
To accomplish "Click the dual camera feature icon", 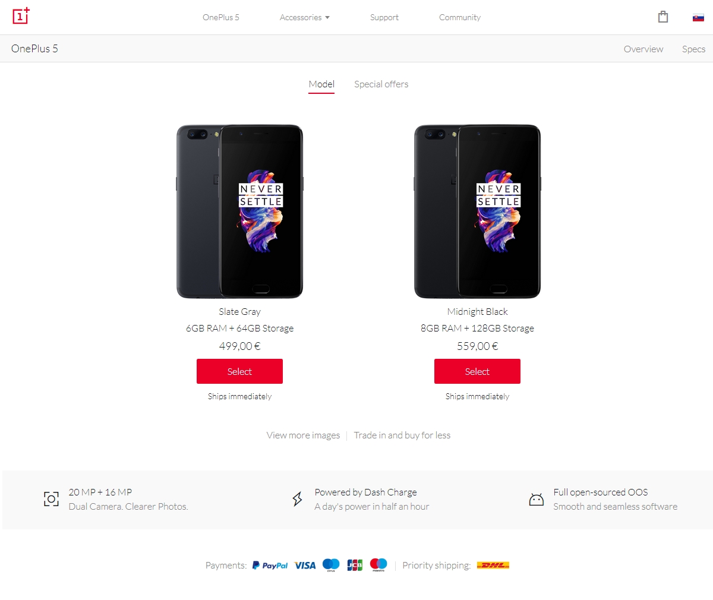I will [x=52, y=499].
